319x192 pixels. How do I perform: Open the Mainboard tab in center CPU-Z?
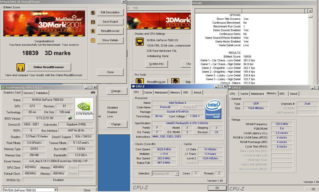[161, 92]
